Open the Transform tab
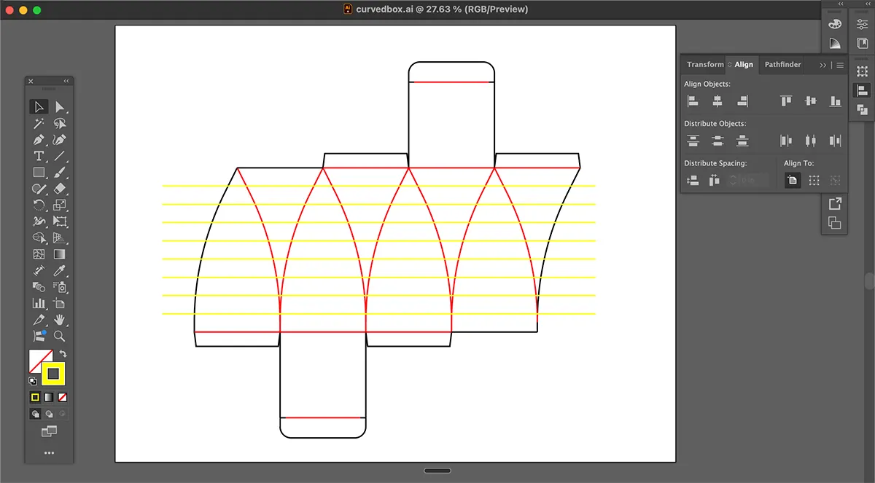 705,65
